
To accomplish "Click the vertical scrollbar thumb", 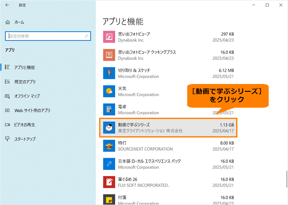I will pos(286,179).
